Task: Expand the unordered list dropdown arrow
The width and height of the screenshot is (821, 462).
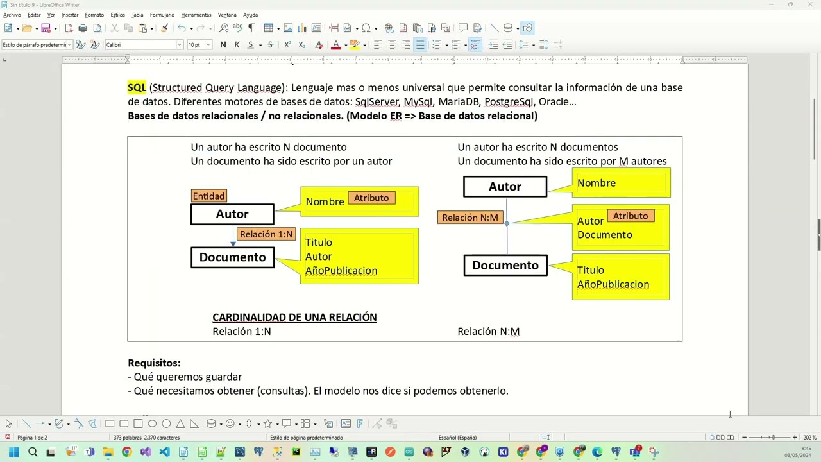Action: pyautogui.click(x=446, y=45)
